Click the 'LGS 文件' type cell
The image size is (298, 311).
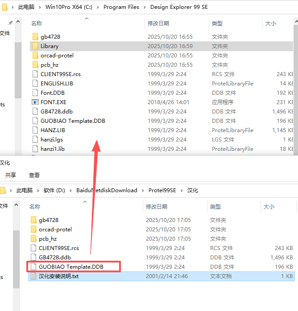click(223, 139)
